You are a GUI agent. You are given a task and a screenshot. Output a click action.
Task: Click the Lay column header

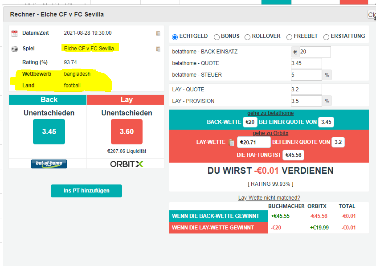(126, 99)
